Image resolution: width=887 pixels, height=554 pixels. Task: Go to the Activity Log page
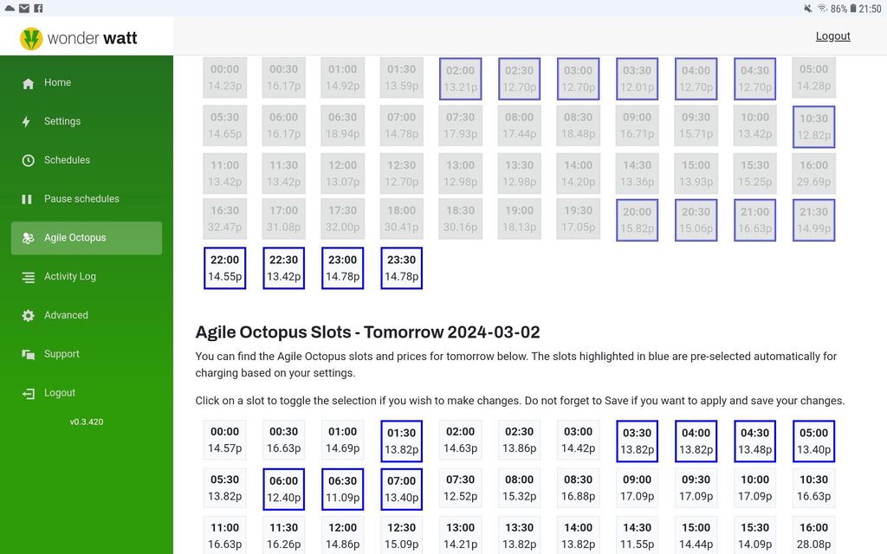pos(70,277)
